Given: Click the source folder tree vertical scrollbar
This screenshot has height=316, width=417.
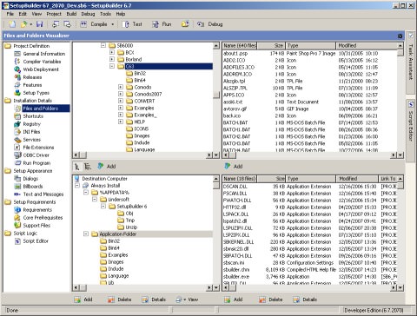Looking at the screenshot, I should [216, 98].
